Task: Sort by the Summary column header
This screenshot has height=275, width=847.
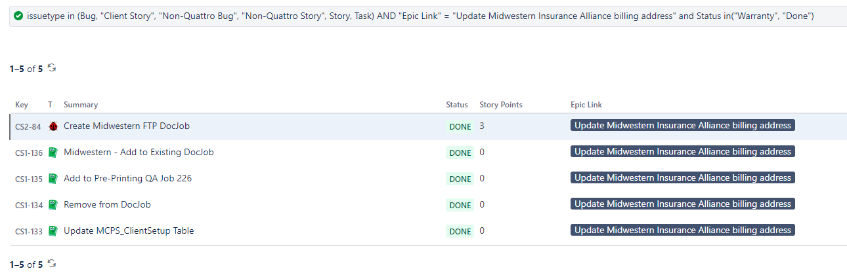Action: click(x=81, y=105)
